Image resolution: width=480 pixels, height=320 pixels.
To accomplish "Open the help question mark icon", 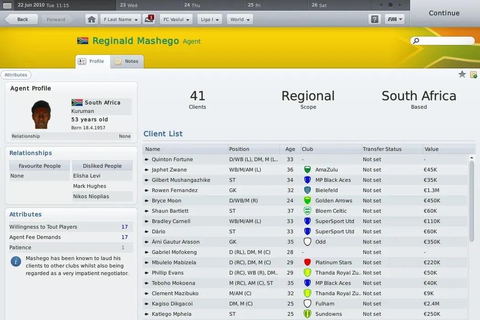I will point(374,19).
